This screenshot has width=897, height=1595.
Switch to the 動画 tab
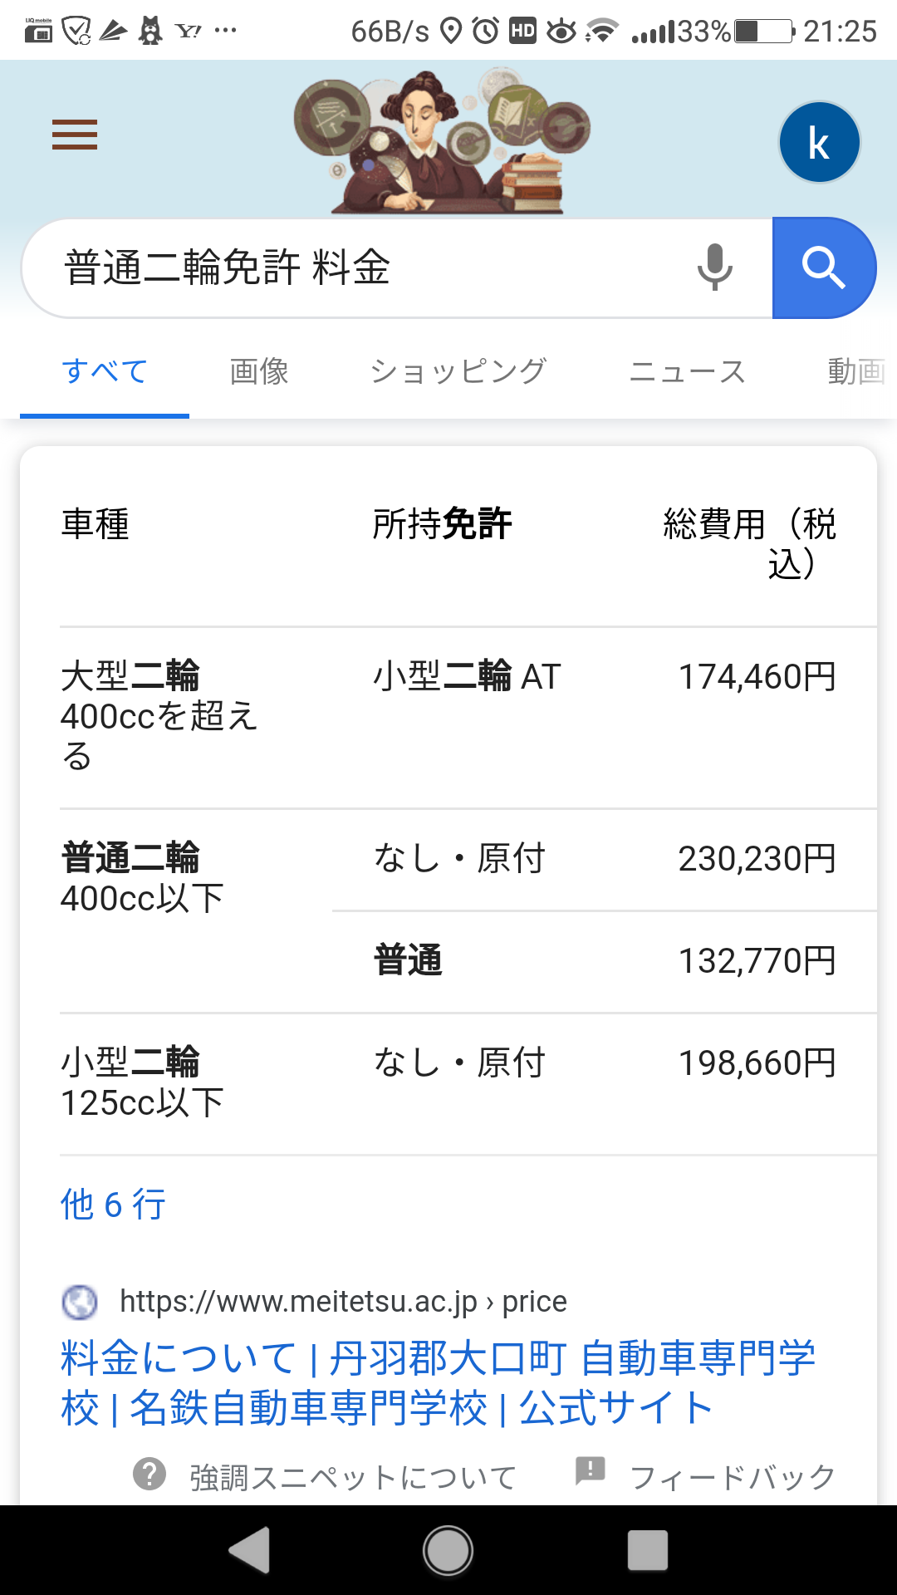[855, 371]
